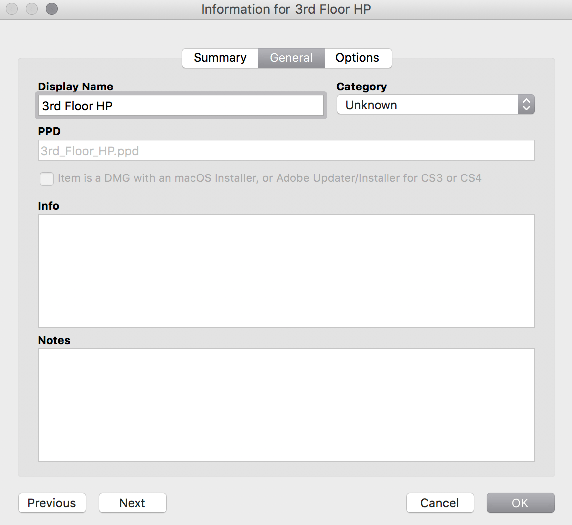This screenshot has height=525, width=572.
Task: Open the Category dropdown showing Unknown
Action: pos(436,105)
